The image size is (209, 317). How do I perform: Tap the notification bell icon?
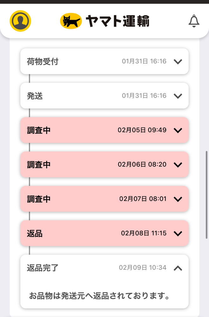click(x=194, y=21)
